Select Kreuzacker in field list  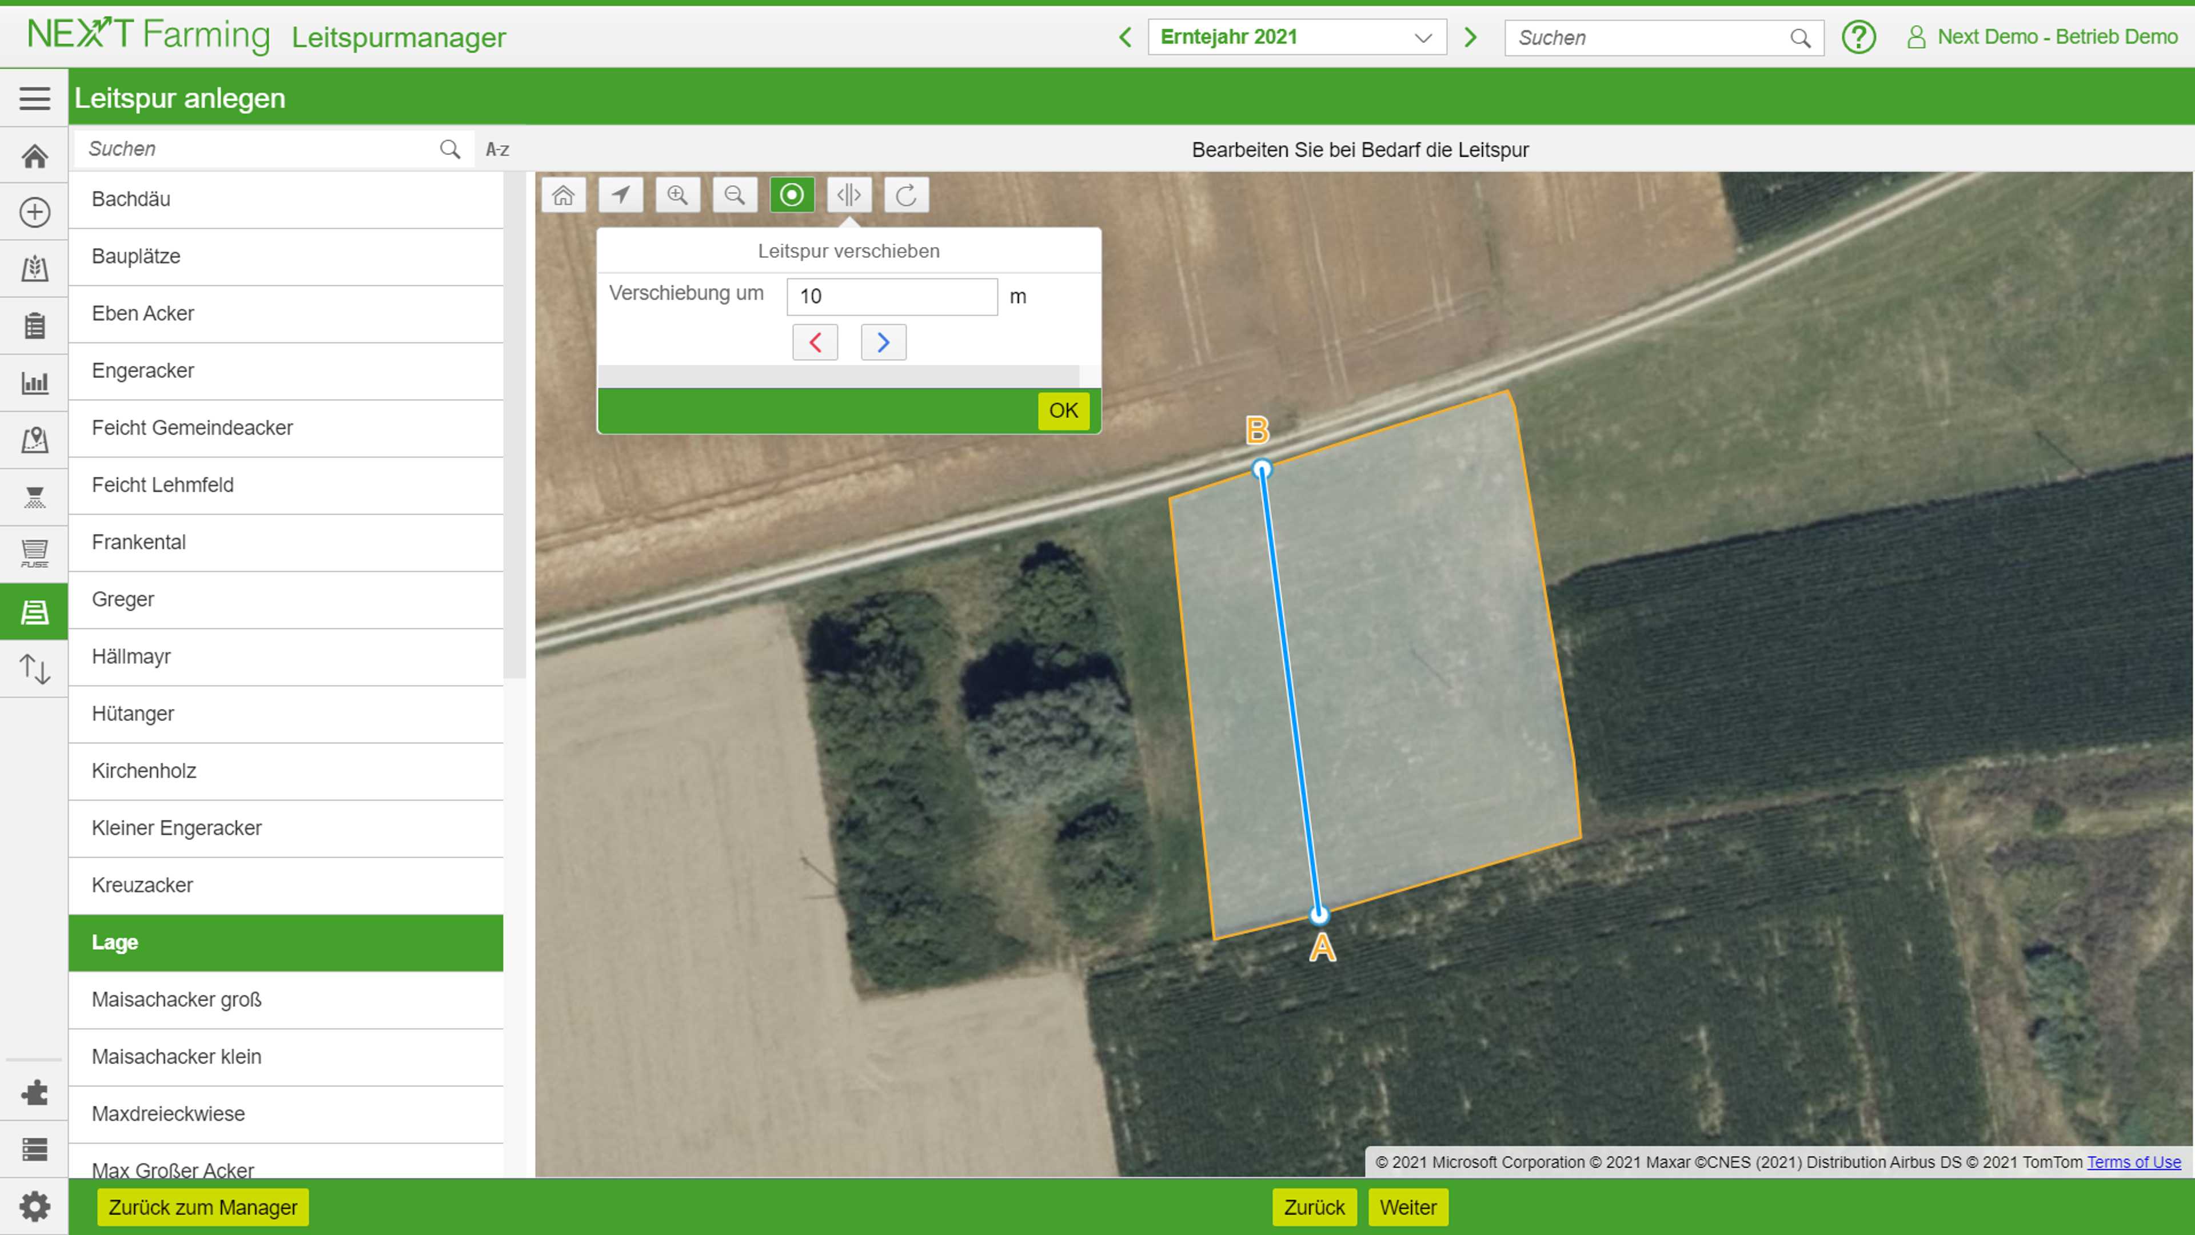click(285, 885)
